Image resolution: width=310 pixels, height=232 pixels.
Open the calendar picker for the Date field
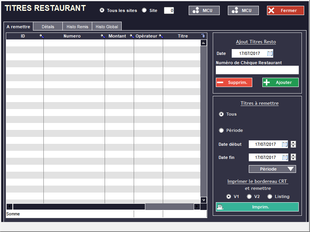tap(270, 53)
